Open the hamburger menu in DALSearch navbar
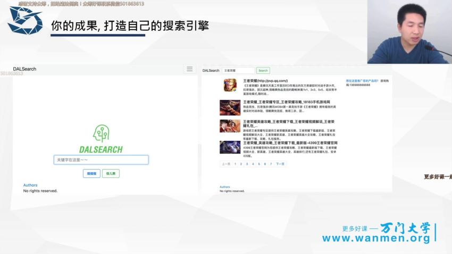Screen dimensions: 452x254 coord(189,69)
